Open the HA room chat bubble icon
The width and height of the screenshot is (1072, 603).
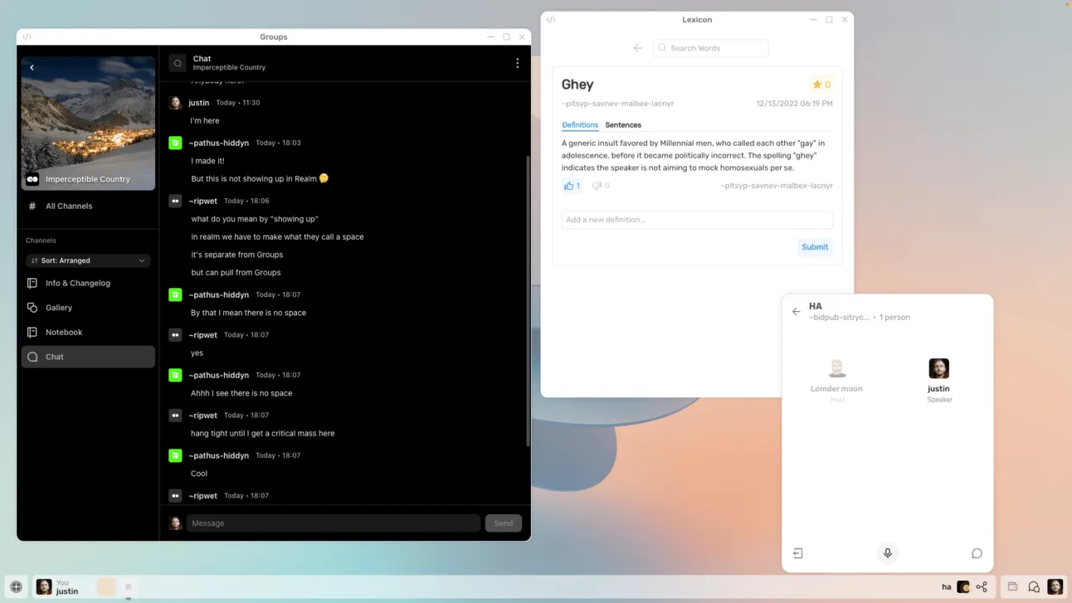coord(977,553)
